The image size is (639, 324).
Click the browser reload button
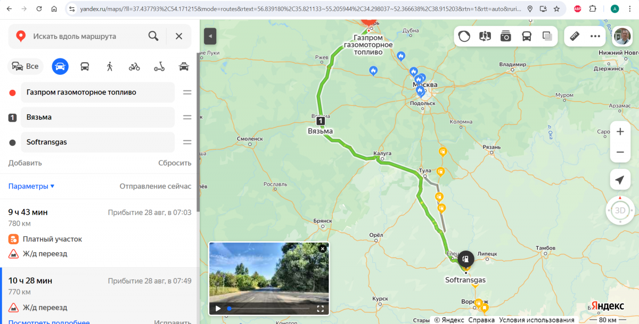pyautogui.click(x=39, y=9)
